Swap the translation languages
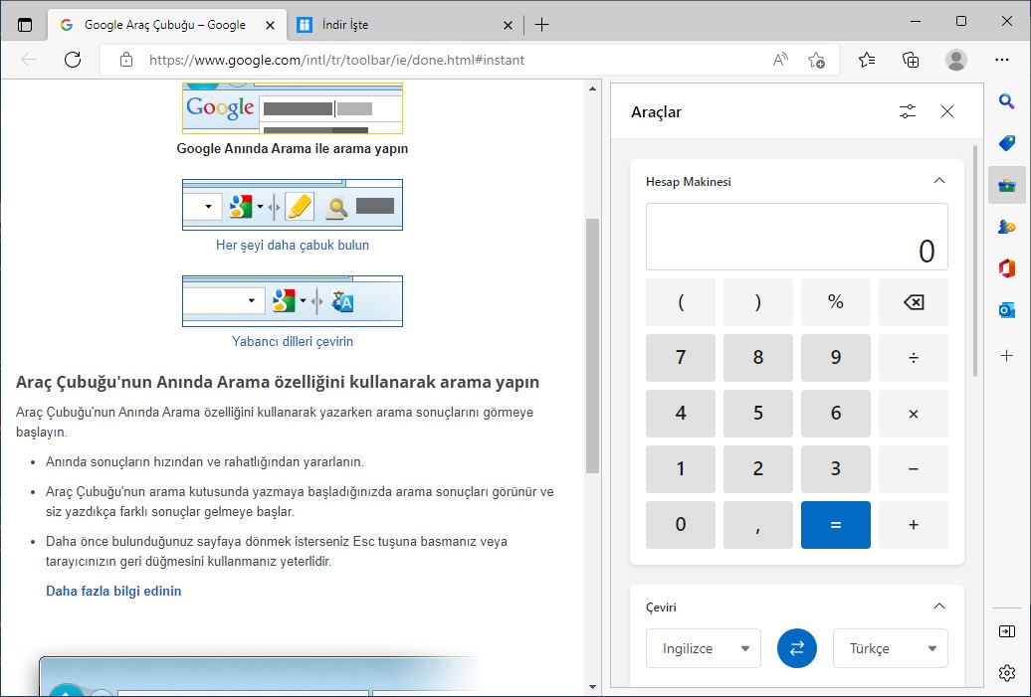This screenshot has height=697, width=1031. [x=796, y=648]
